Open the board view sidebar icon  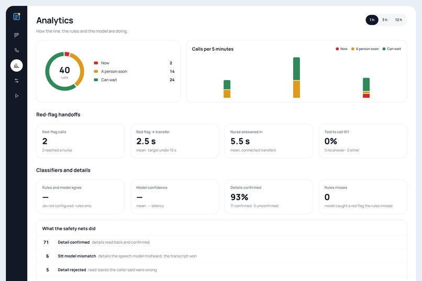pos(17,35)
